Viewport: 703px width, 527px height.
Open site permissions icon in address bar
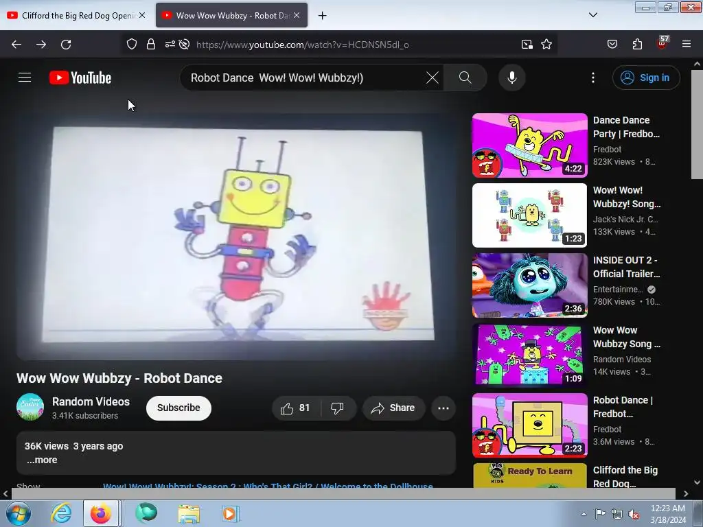pos(170,45)
